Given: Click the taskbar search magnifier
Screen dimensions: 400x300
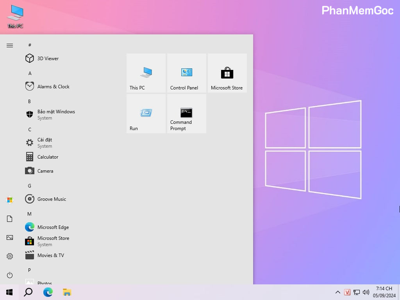Looking at the screenshot, I should coord(28,292).
